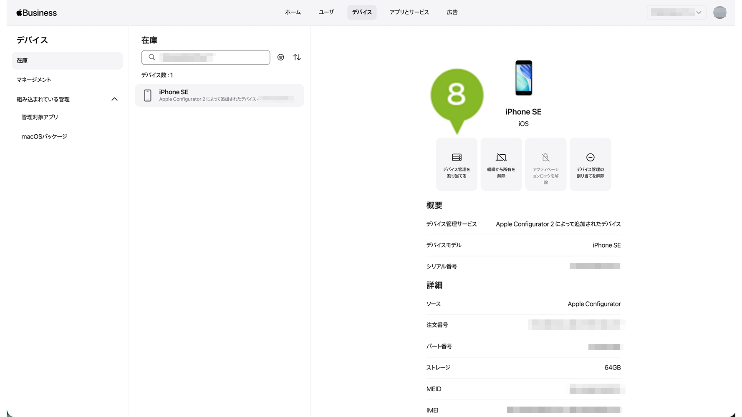742x417 pixels.
Task: Open 管理対象アプリ in the sidebar
Action: click(40, 117)
